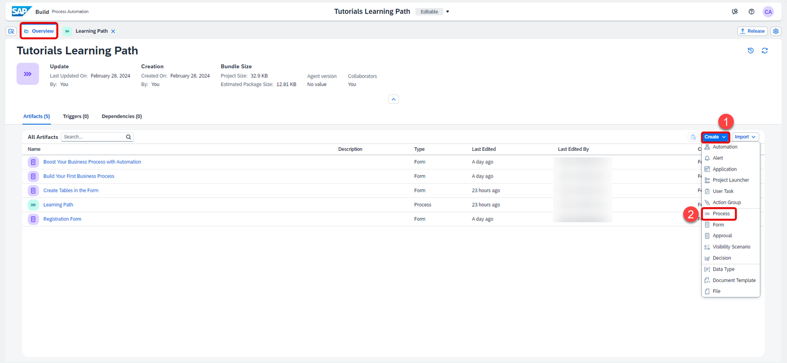Click the search magnifier in artifacts search
Image resolution: width=787 pixels, height=363 pixels.
[x=128, y=137]
